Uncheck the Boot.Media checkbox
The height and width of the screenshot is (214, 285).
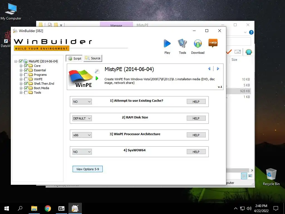point(26,88)
